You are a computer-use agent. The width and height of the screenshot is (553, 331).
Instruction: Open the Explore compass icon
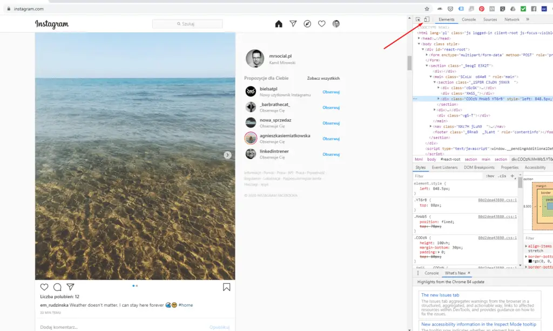(307, 24)
